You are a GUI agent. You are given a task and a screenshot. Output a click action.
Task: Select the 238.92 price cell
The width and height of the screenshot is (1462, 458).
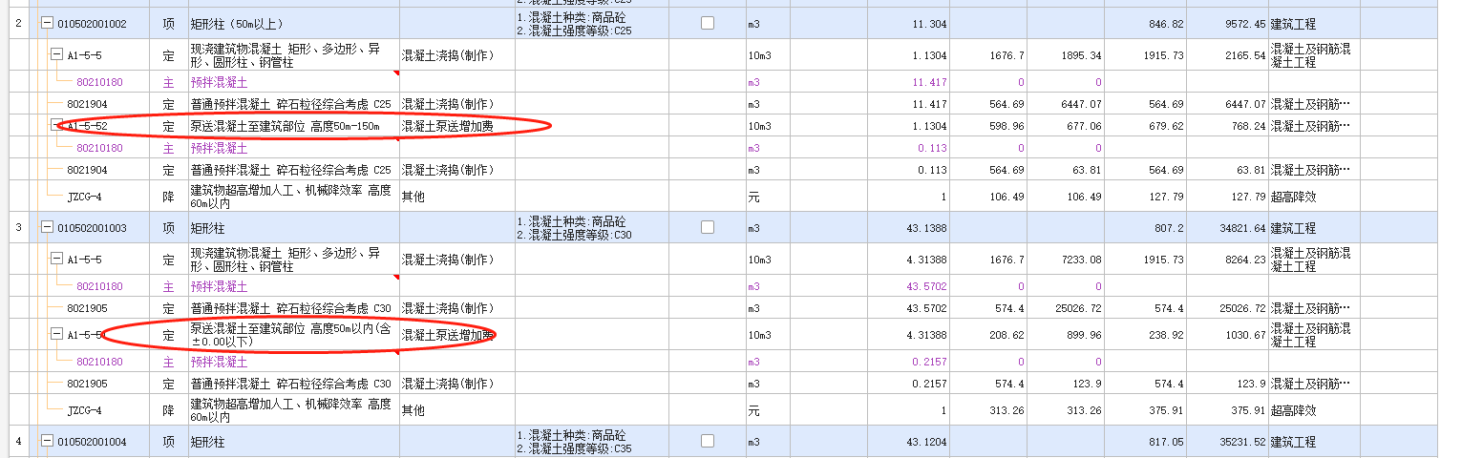coord(1145,335)
